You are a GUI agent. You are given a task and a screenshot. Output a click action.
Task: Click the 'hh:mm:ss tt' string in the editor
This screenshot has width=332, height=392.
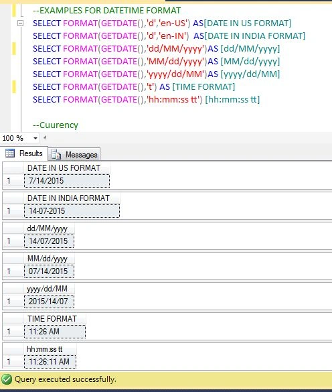(x=174, y=100)
